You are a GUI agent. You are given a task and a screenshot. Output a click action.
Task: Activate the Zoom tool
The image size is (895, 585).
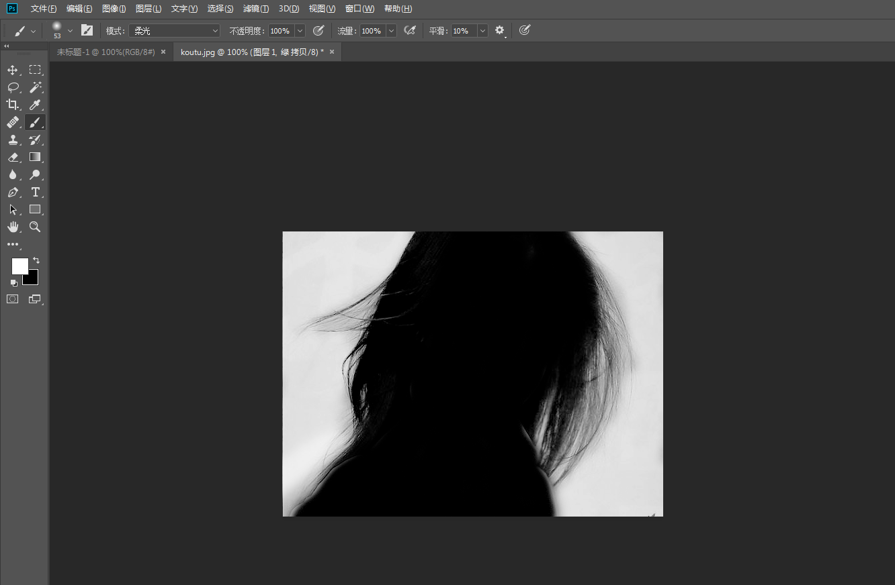point(36,227)
